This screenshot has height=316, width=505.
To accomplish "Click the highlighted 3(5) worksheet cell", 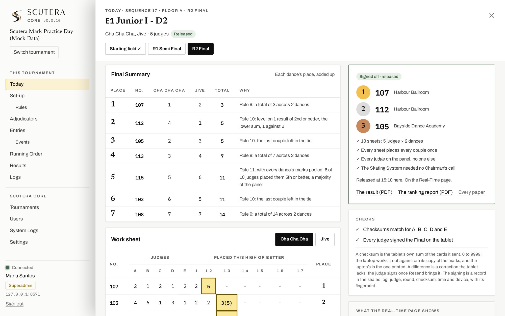I will [x=226, y=303].
